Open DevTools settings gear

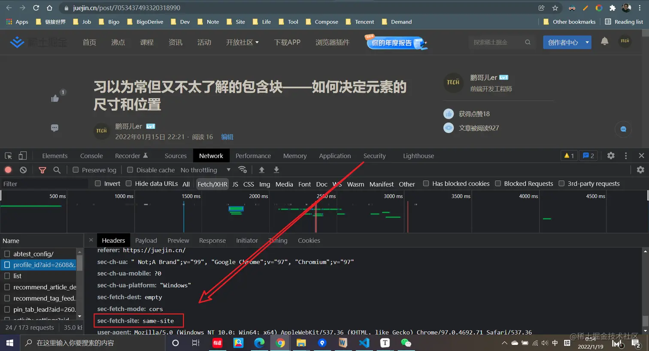pyautogui.click(x=611, y=156)
